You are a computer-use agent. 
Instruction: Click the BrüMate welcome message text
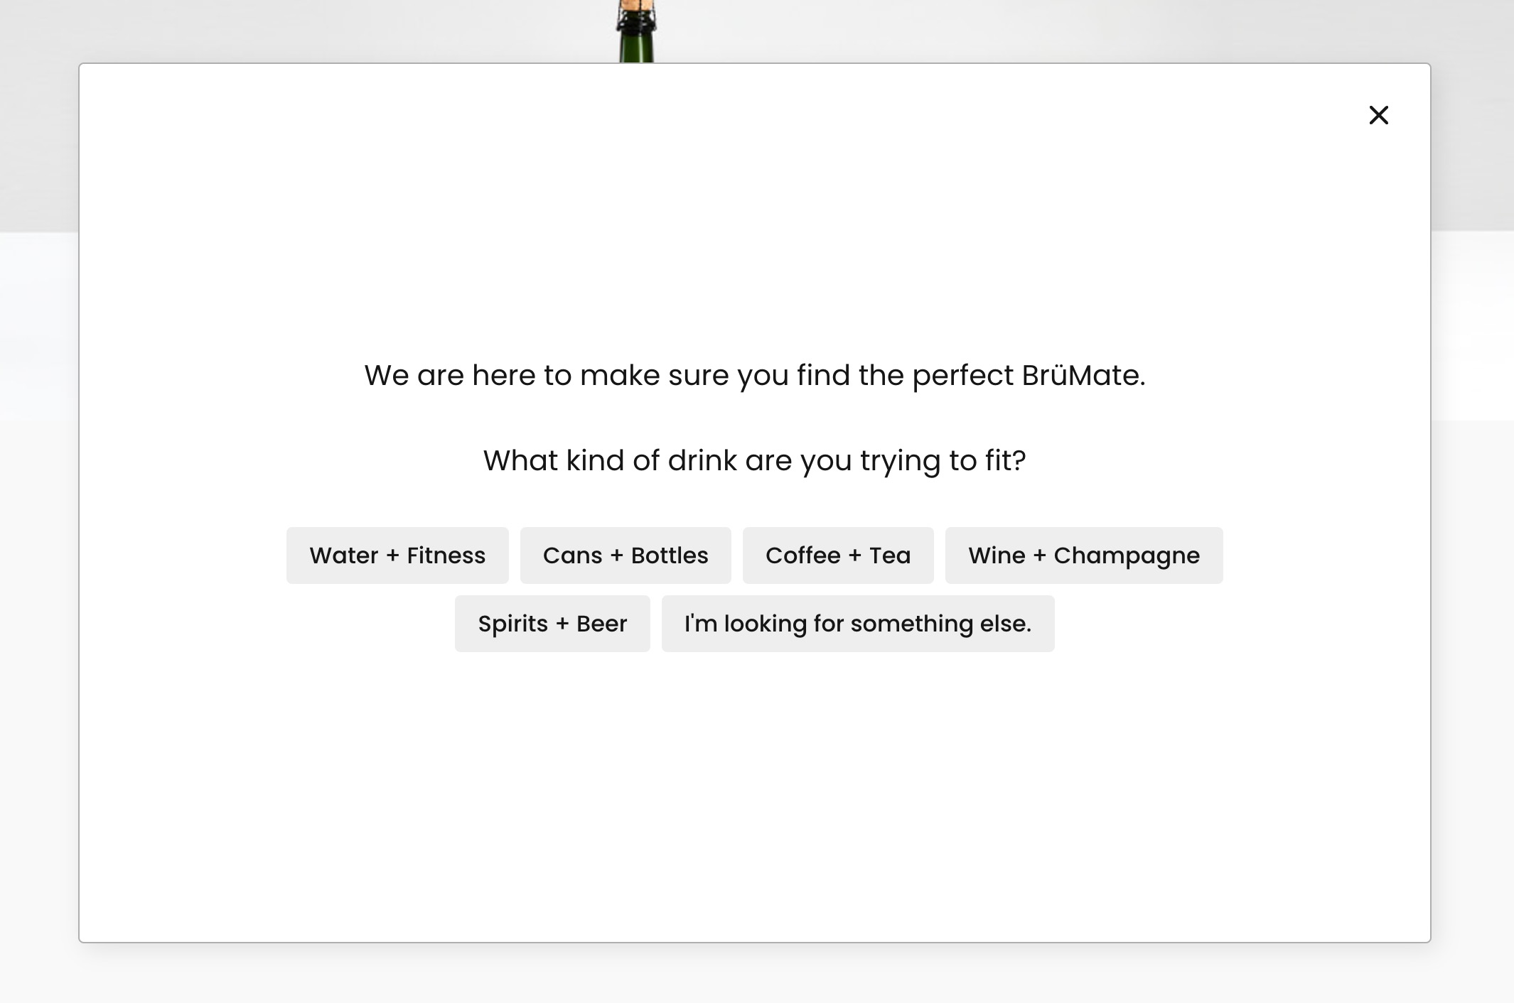(755, 374)
